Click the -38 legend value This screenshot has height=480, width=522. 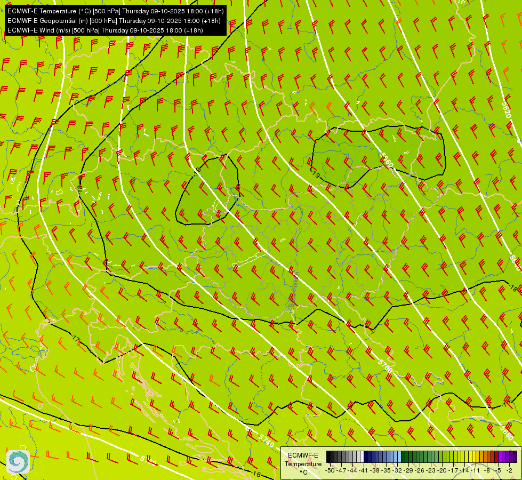click(374, 470)
